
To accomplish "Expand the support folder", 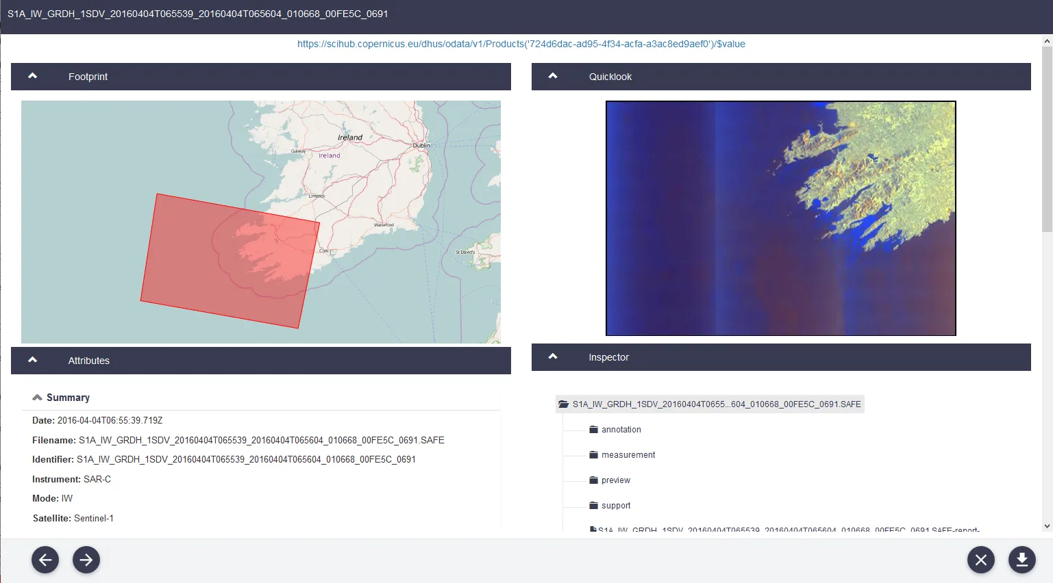I will [610, 506].
